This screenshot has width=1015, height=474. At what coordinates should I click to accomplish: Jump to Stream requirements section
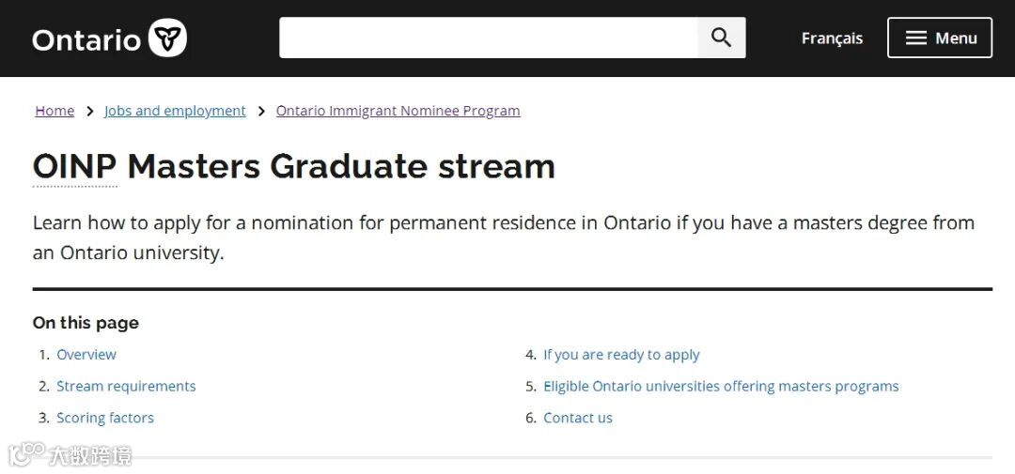(x=126, y=387)
